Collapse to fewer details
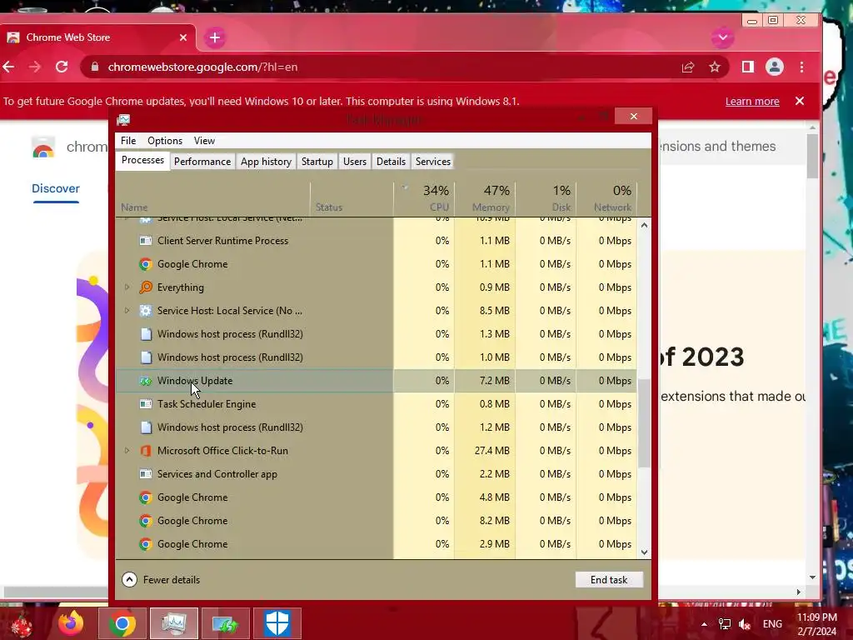This screenshot has width=853, height=640. [x=161, y=580]
